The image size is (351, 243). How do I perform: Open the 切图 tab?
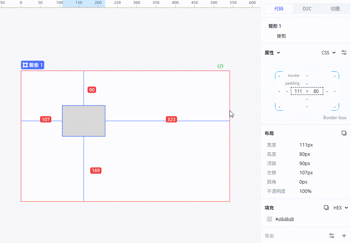tap(335, 8)
